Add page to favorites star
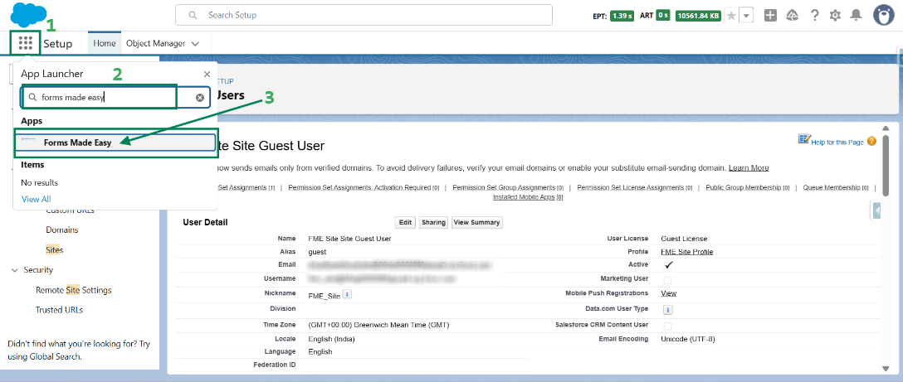 point(731,16)
